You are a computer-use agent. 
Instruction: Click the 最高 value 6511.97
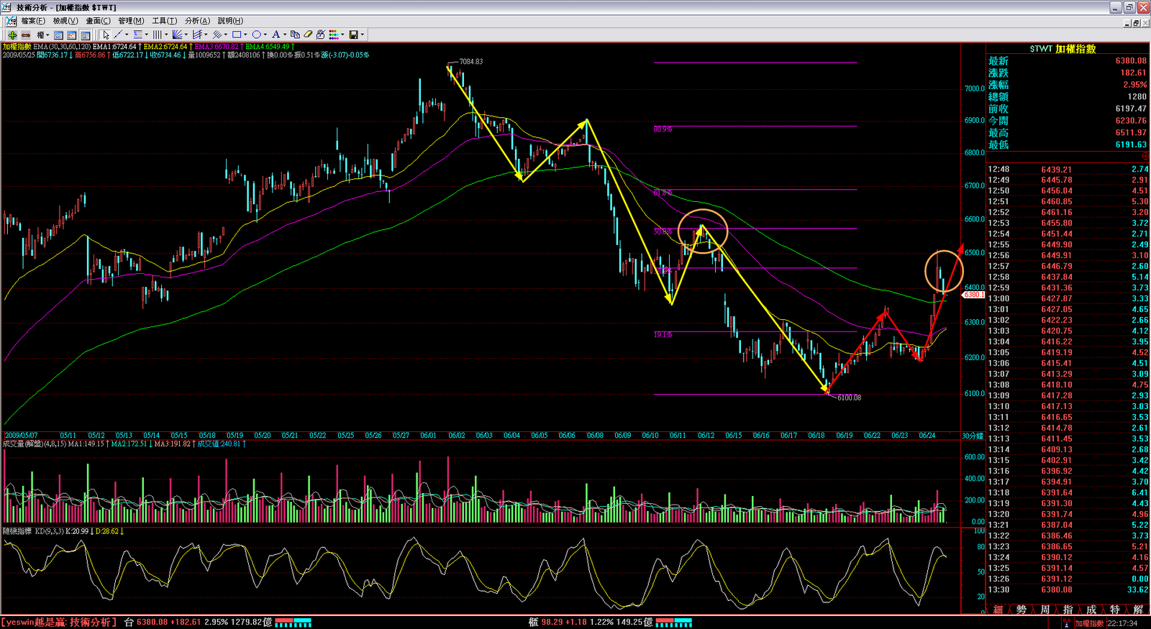click(x=1131, y=133)
